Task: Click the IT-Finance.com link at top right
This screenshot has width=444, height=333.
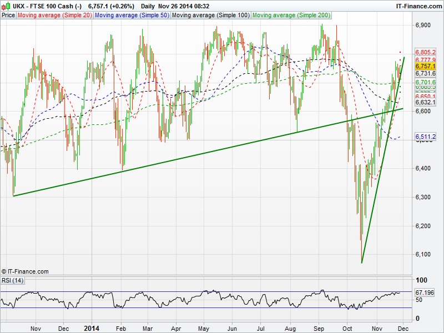Action: [418, 6]
